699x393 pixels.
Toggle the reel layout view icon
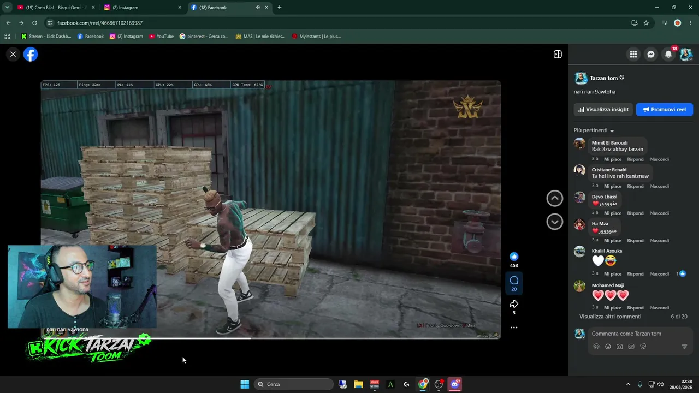pyautogui.click(x=558, y=54)
